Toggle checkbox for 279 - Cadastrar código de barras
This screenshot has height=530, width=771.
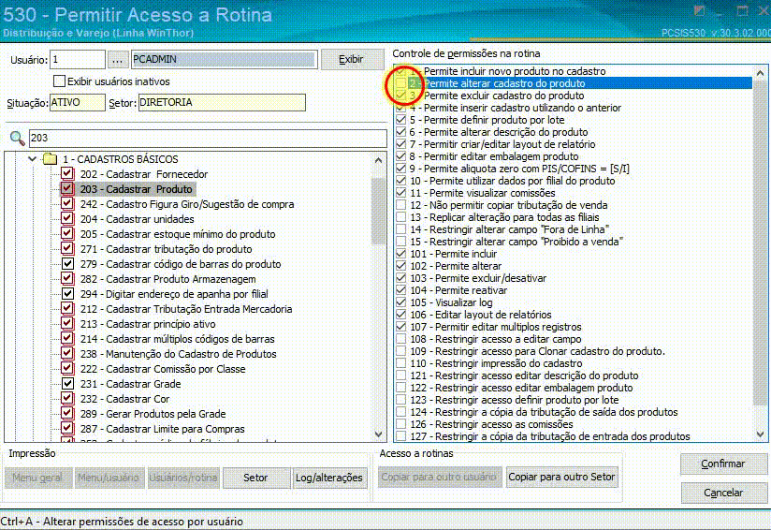pos(67,264)
